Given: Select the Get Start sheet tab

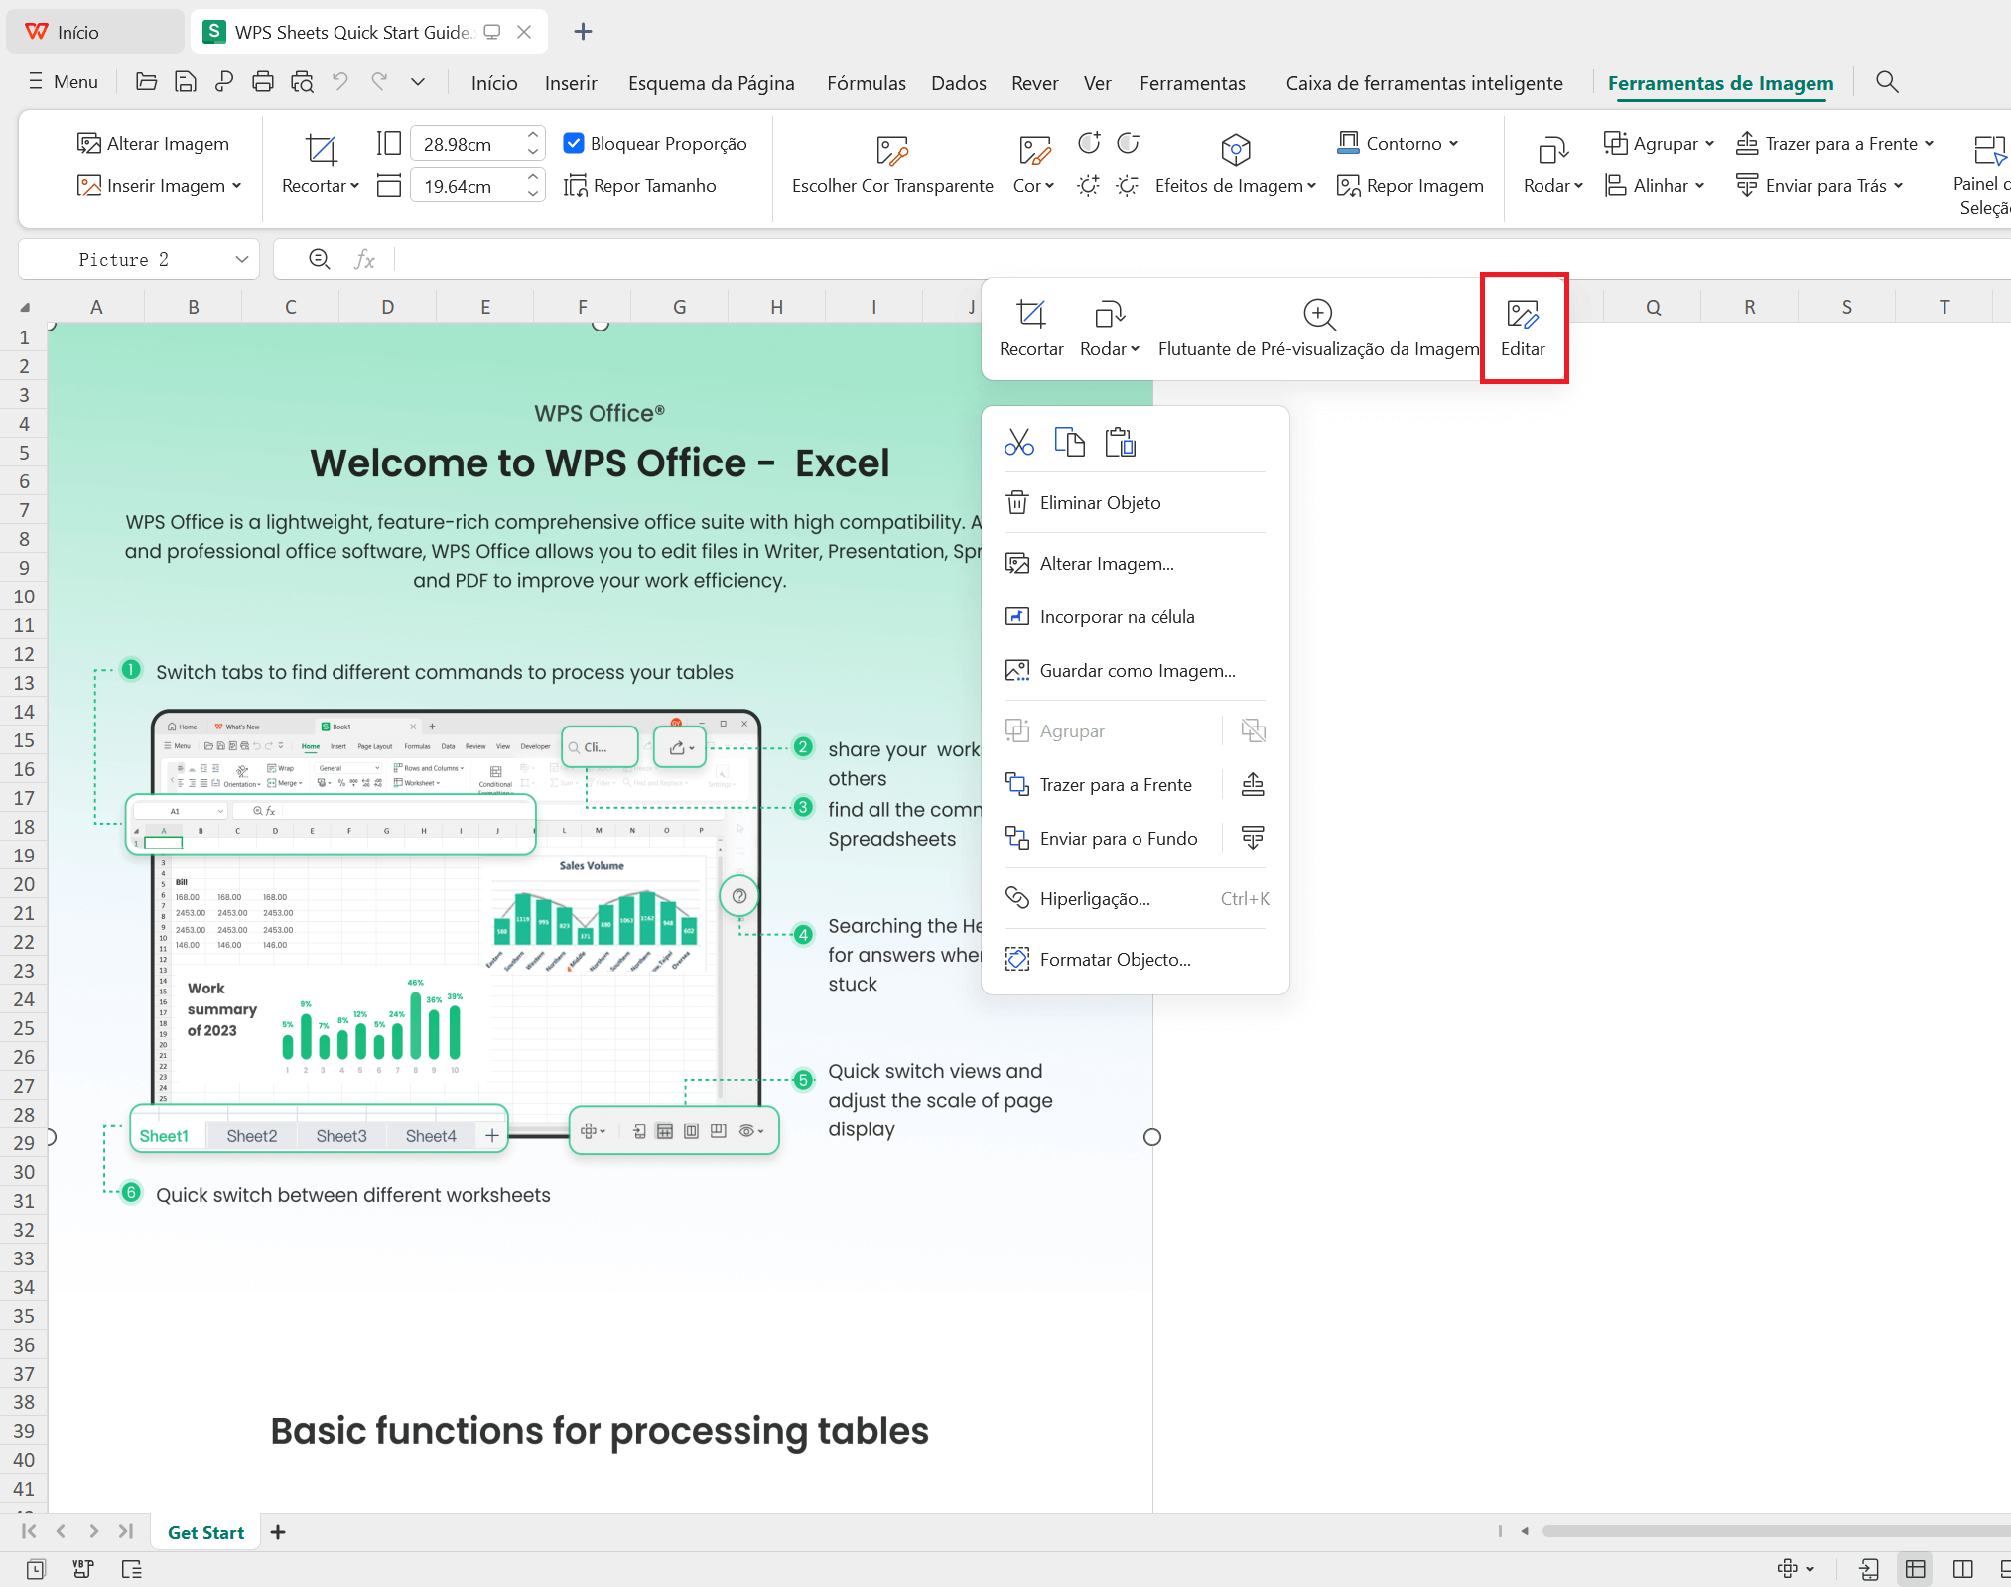Looking at the screenshot, I should click(205, 1532).
